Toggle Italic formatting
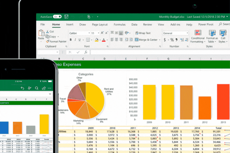 click(75, 40)
